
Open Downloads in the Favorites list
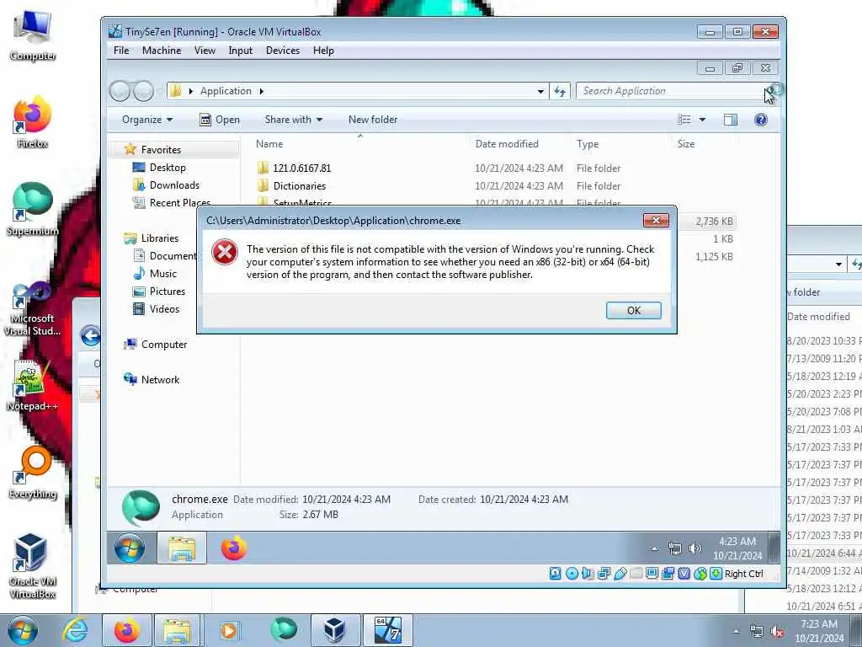coord(174,185)
